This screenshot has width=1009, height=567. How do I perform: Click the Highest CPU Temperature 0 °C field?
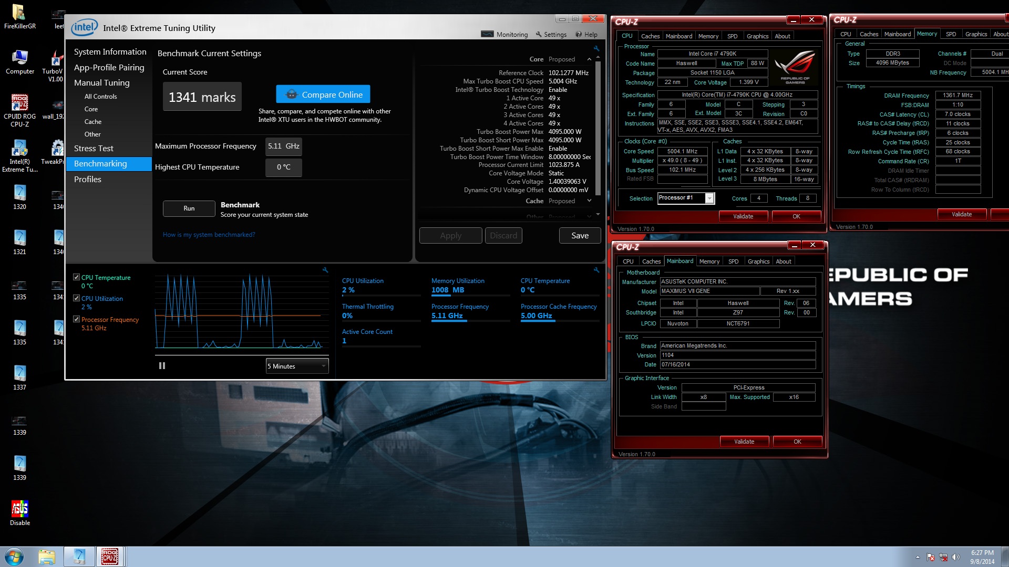(284, 167)
